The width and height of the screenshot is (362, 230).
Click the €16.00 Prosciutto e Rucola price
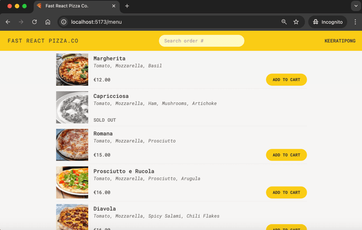click(x=102, y=193)
